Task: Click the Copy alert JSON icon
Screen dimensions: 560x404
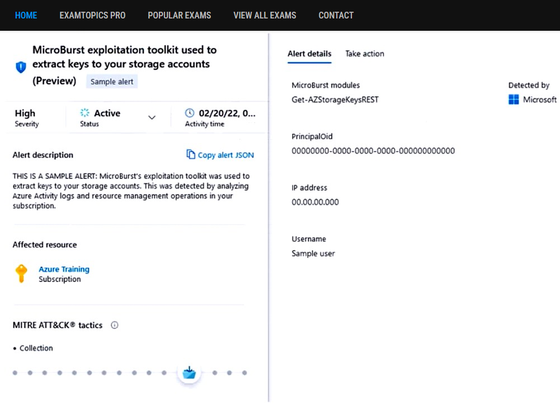Action: 191,154
